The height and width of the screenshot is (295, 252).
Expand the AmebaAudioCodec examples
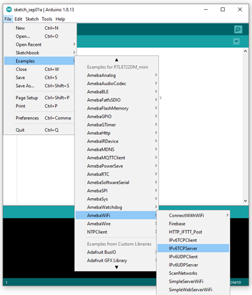pos(116,84)
